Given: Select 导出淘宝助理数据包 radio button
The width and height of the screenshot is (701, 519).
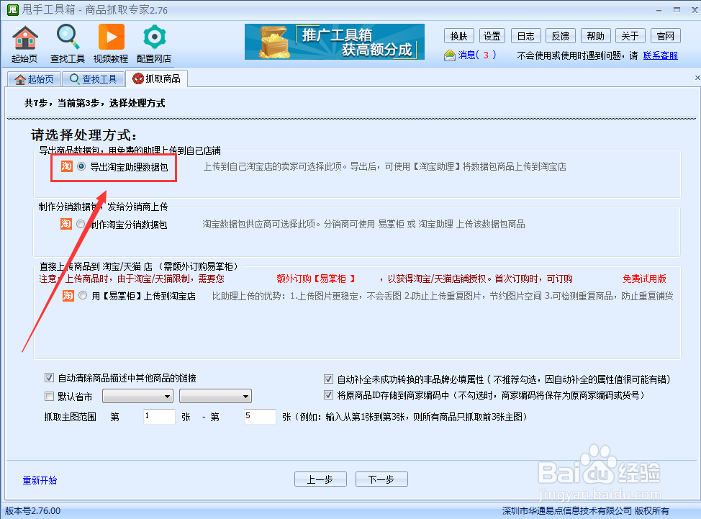Looking at the screenshot, I should click(81, 166).
